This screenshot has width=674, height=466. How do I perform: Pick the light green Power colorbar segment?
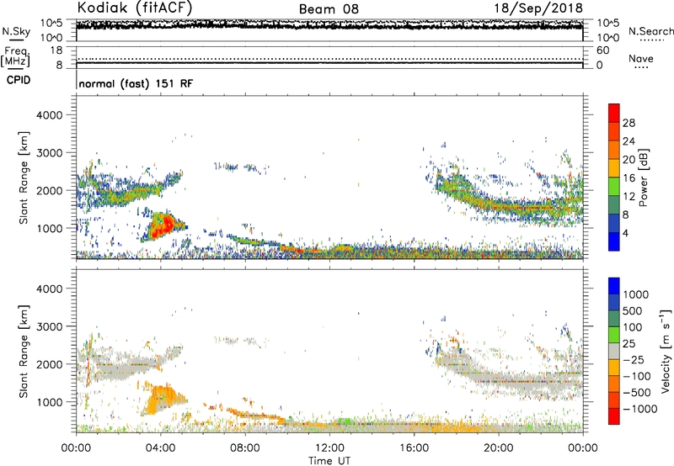[614, 187]
